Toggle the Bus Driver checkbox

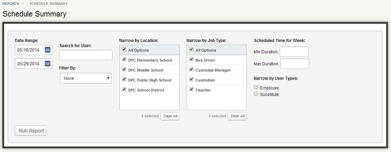(191, 59)
